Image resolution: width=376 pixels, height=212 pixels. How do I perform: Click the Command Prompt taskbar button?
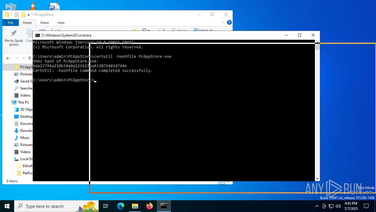164,206
